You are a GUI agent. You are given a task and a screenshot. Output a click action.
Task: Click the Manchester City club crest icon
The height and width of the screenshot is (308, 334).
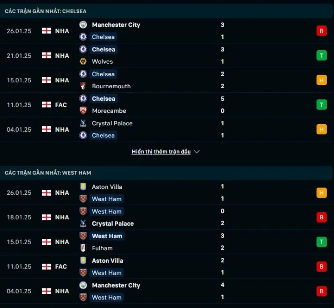click(x=83, y=25)
